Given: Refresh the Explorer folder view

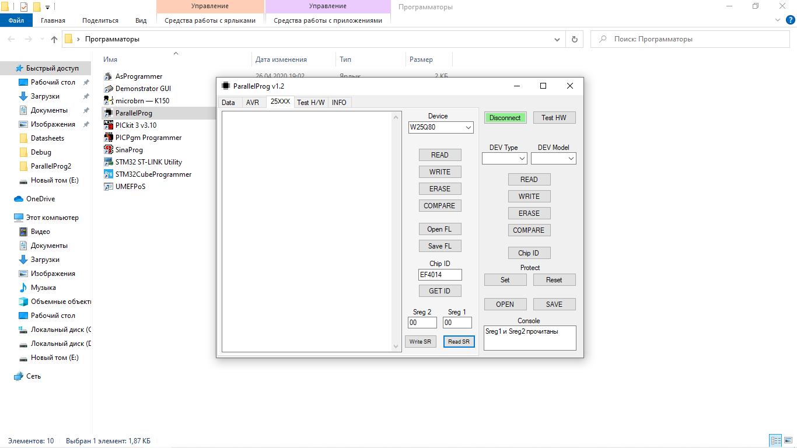Looking at the screenshot, I should [x=575, y=39].
